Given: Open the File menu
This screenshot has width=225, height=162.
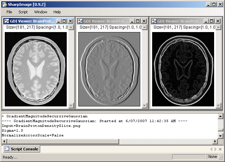Looking at the screenshot, I should 9,12.
